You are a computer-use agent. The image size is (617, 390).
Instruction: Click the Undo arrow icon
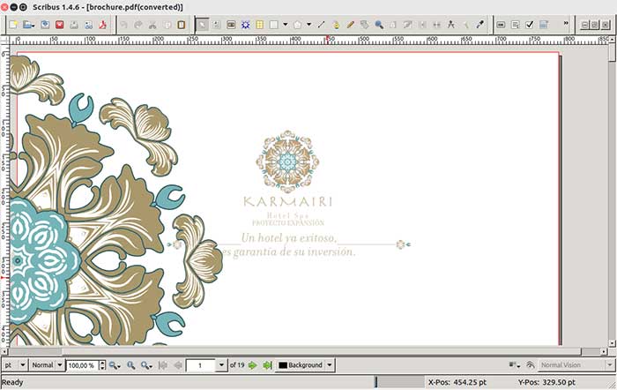pos(123,25)
